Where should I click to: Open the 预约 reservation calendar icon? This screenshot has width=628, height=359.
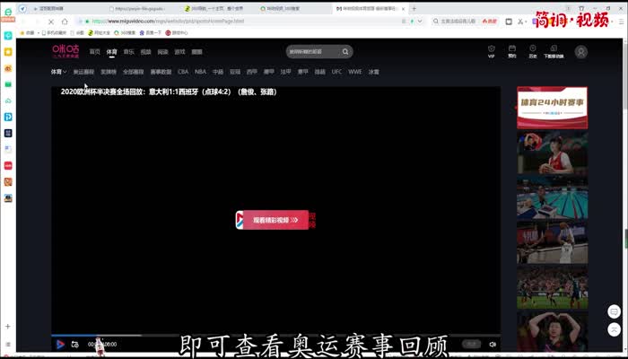pyautogui.click(x=512, y=49)
